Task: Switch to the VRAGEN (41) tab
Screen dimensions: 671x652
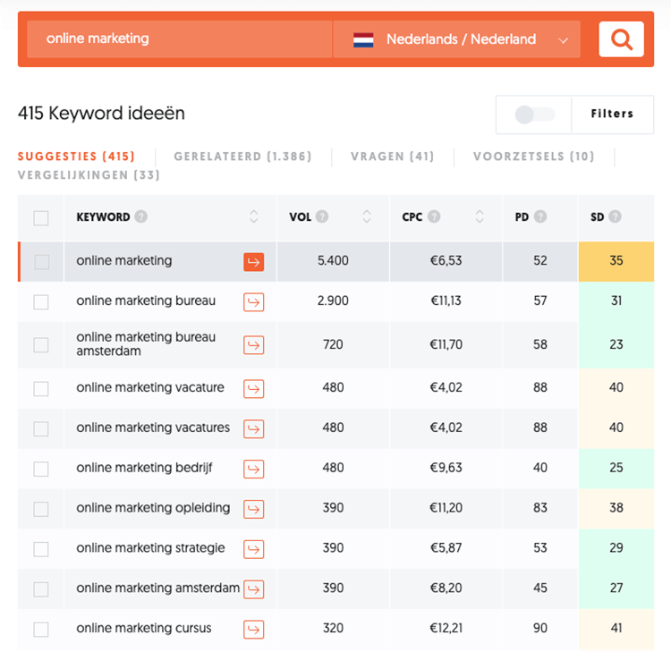Action: 393,157
